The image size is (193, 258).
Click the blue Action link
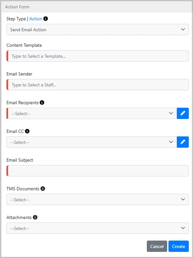pos(36,19)
